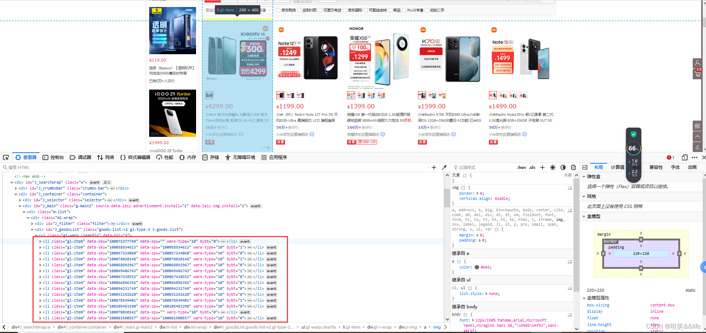
Task: Expand the border shorthand value arrow
Action: 477,193
